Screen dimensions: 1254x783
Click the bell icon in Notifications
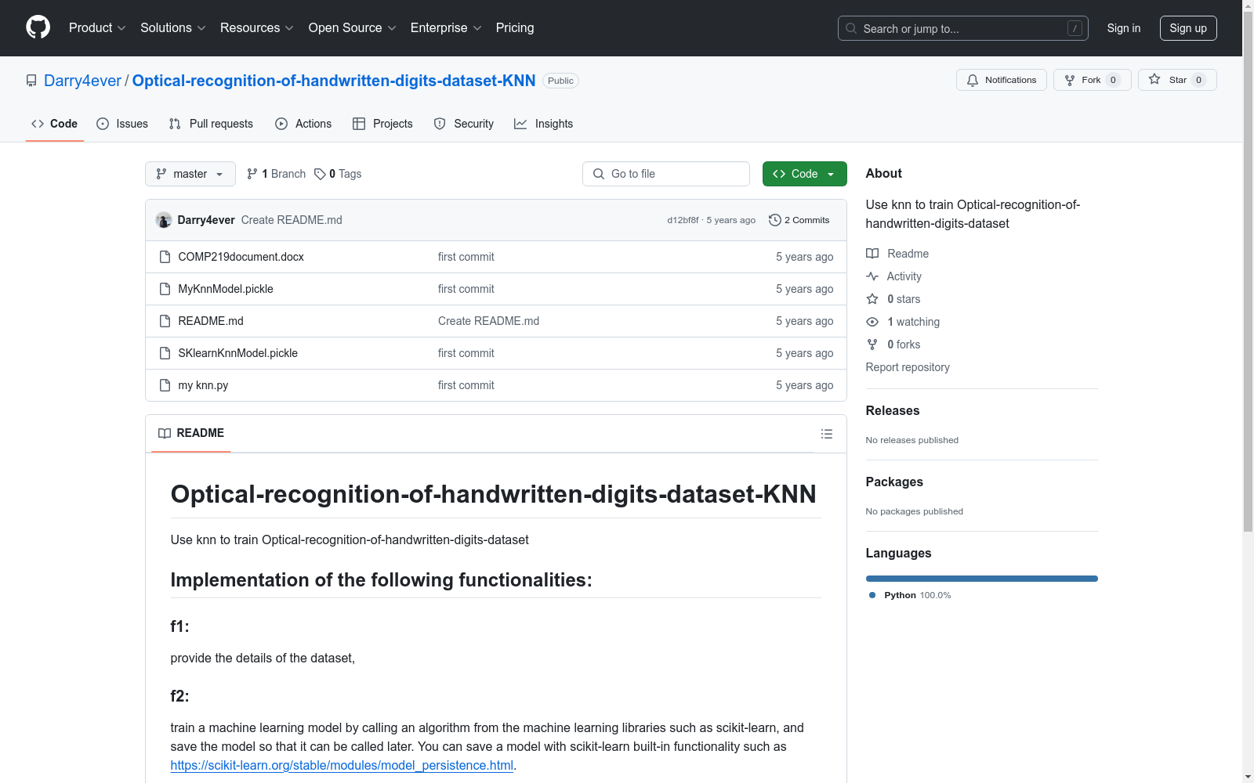click(973, 80)
